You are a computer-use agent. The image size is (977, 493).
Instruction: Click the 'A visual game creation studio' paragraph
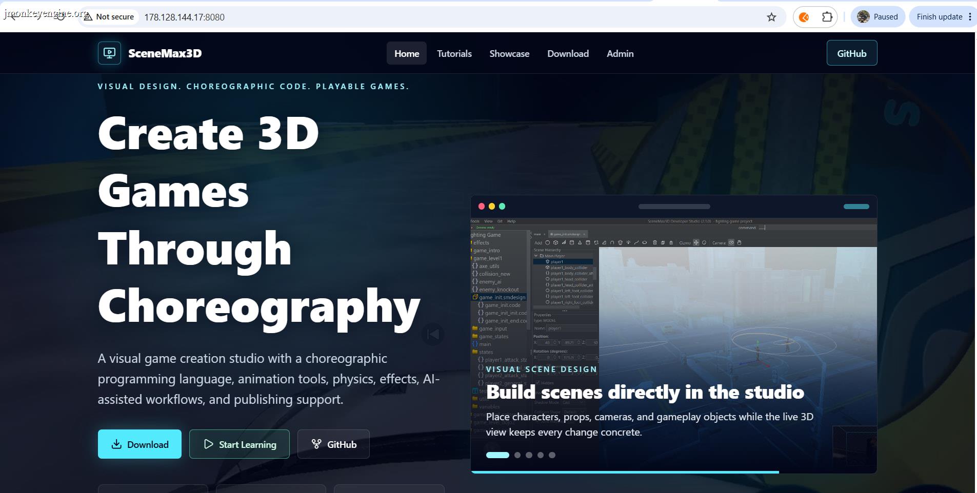269,379
